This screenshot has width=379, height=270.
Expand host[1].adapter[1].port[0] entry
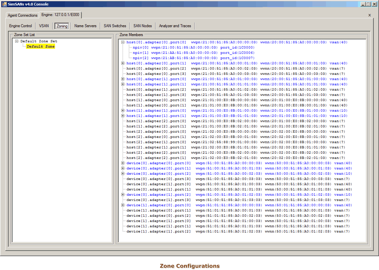(123, 111)
